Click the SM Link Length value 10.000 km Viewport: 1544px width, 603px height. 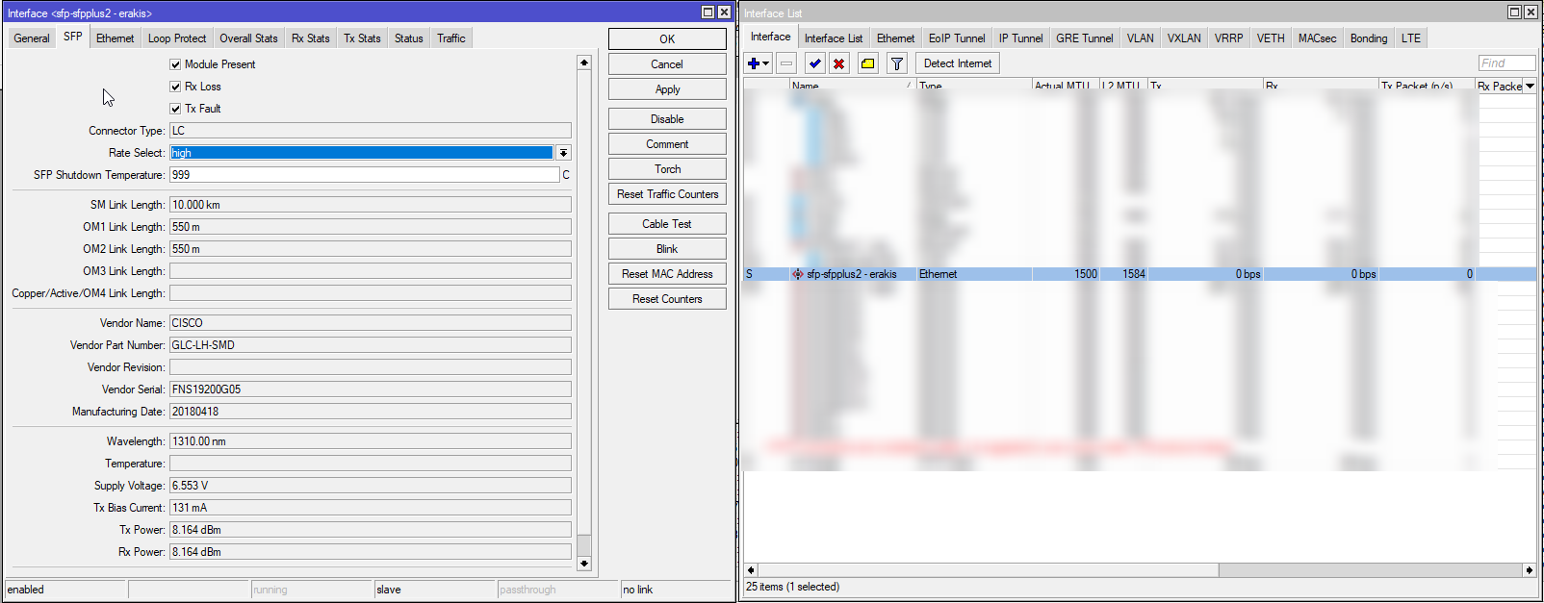(x=371, y=205)
